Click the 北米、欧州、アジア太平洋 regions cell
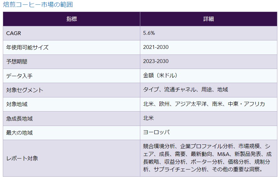This screenshot has width=278, height=177. pos(208,104)
